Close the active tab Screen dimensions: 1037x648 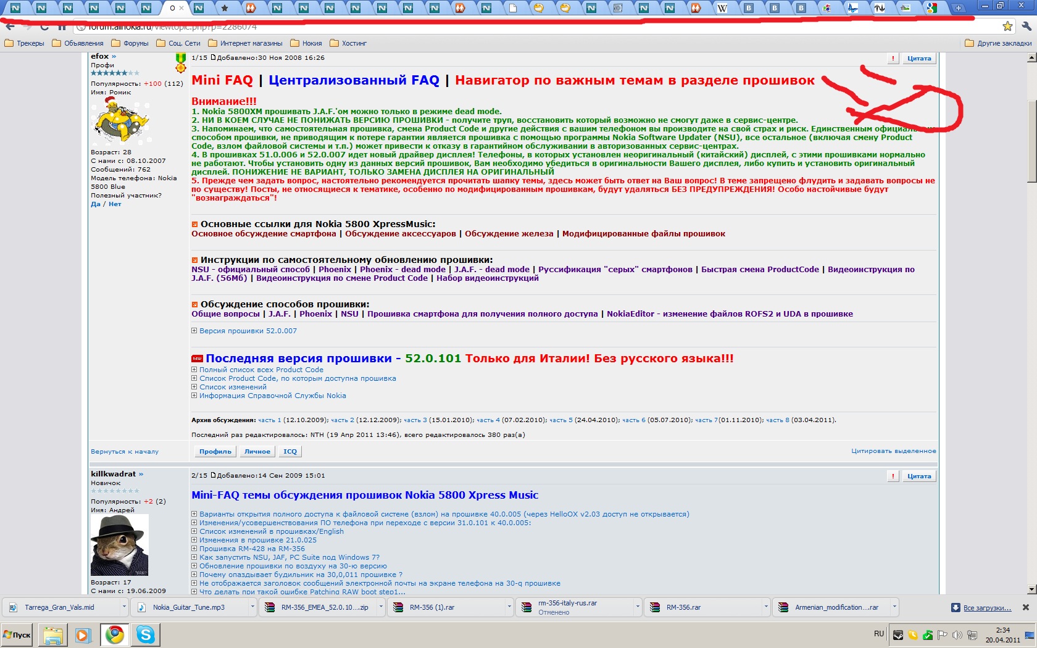click(x=181, y=8)
